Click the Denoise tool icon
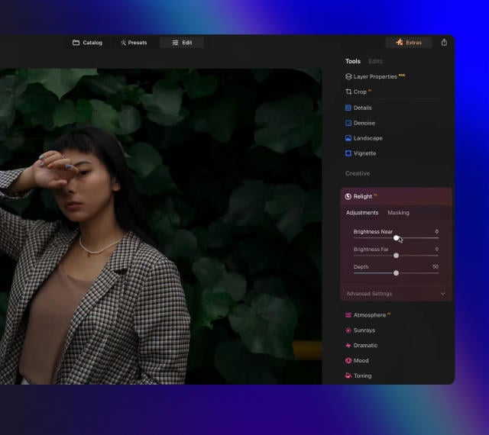The height and width of the screenshot is (435, 489). [x=348, y=123]
